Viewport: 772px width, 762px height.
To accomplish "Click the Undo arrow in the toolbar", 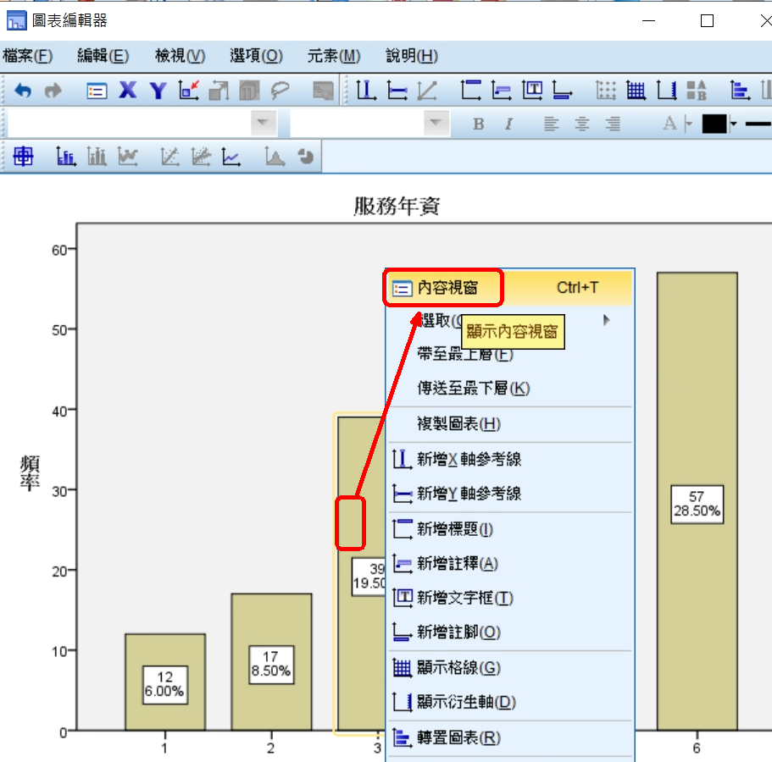I will (x=24, y=91).
